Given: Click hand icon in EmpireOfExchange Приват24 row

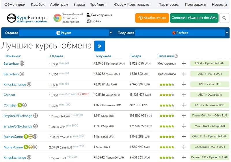Looking at the screenshot, I should (36, 116).
